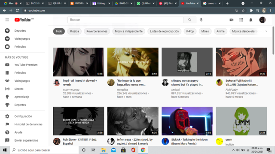Screen dimensions: 275x154
Task: Open video title lloyd - all i need
Action: point(80,83)
